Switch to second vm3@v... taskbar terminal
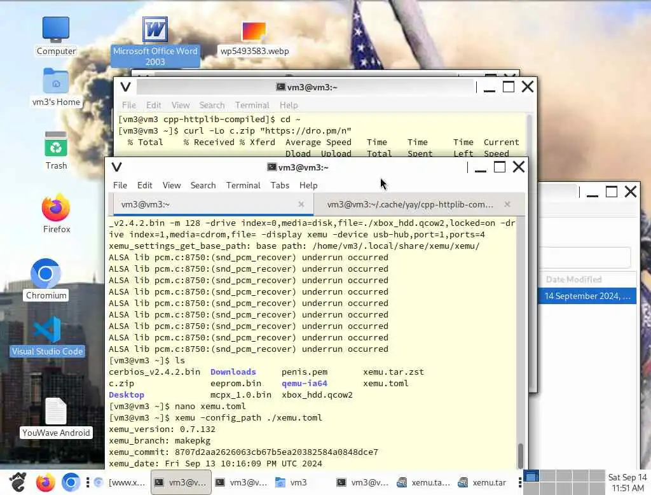The height and width of the screenshot is (495, 651). pyautogui.click(x=242, y=482)
